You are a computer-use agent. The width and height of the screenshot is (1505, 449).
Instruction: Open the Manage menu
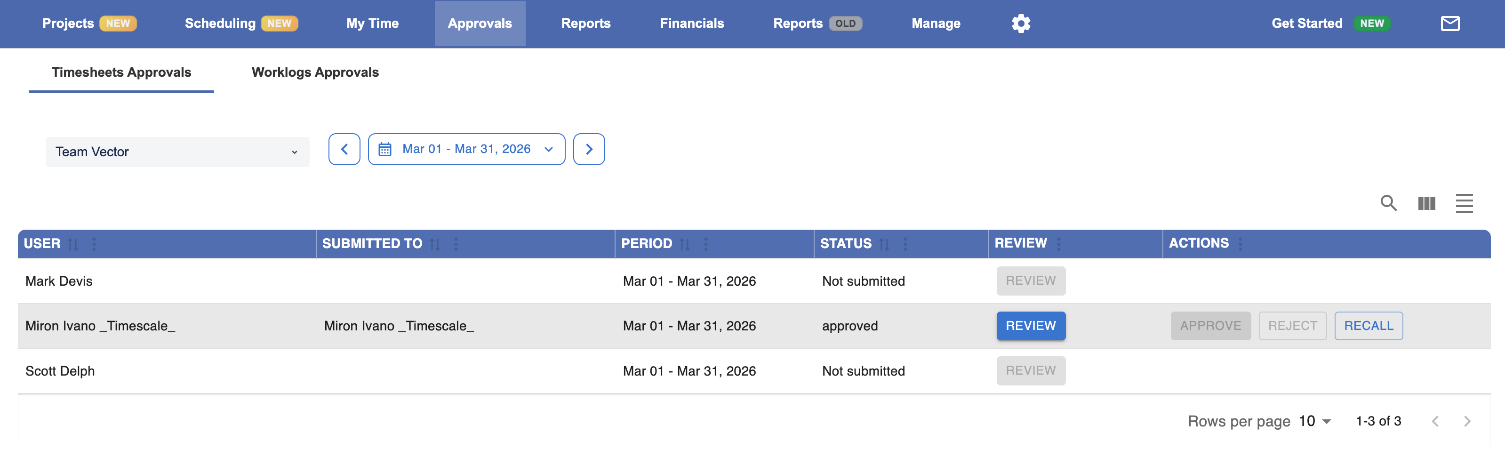point(936,24)
